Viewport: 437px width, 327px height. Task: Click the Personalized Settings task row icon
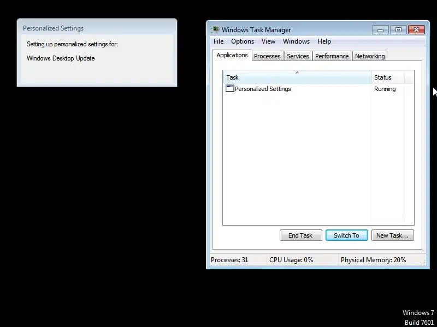pyautogui.click(x=229, y=89)
